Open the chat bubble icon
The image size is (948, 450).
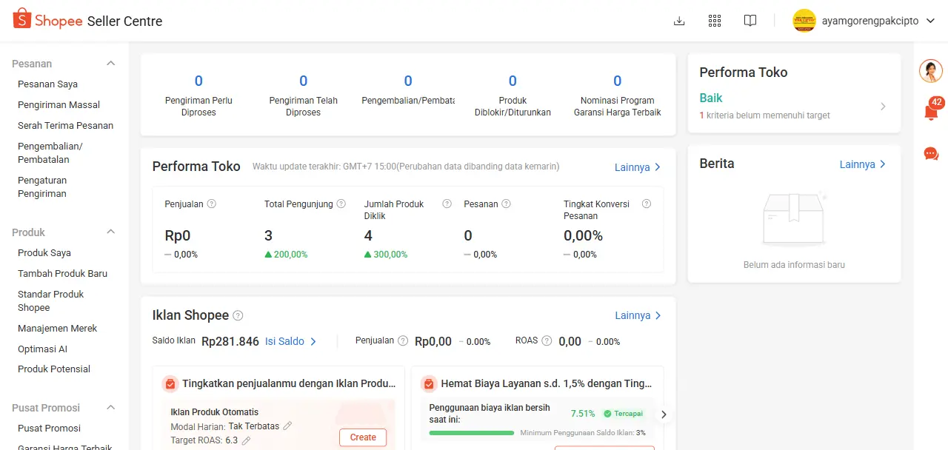(x=931, y=154)
